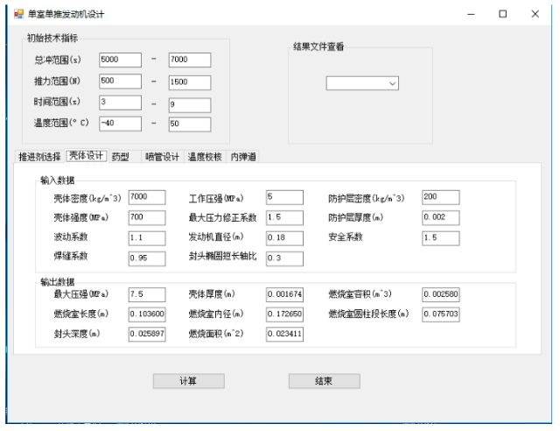Open the 结果文件查看 dropdown list

(363, 83)
